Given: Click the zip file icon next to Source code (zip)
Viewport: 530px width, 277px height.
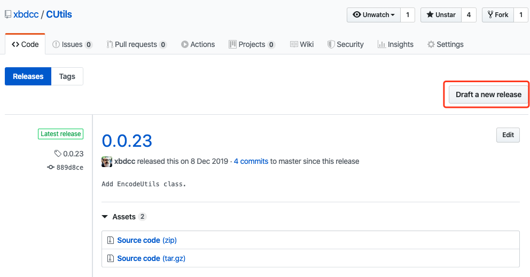Looking at the screenshot, I should pos(110,240).
